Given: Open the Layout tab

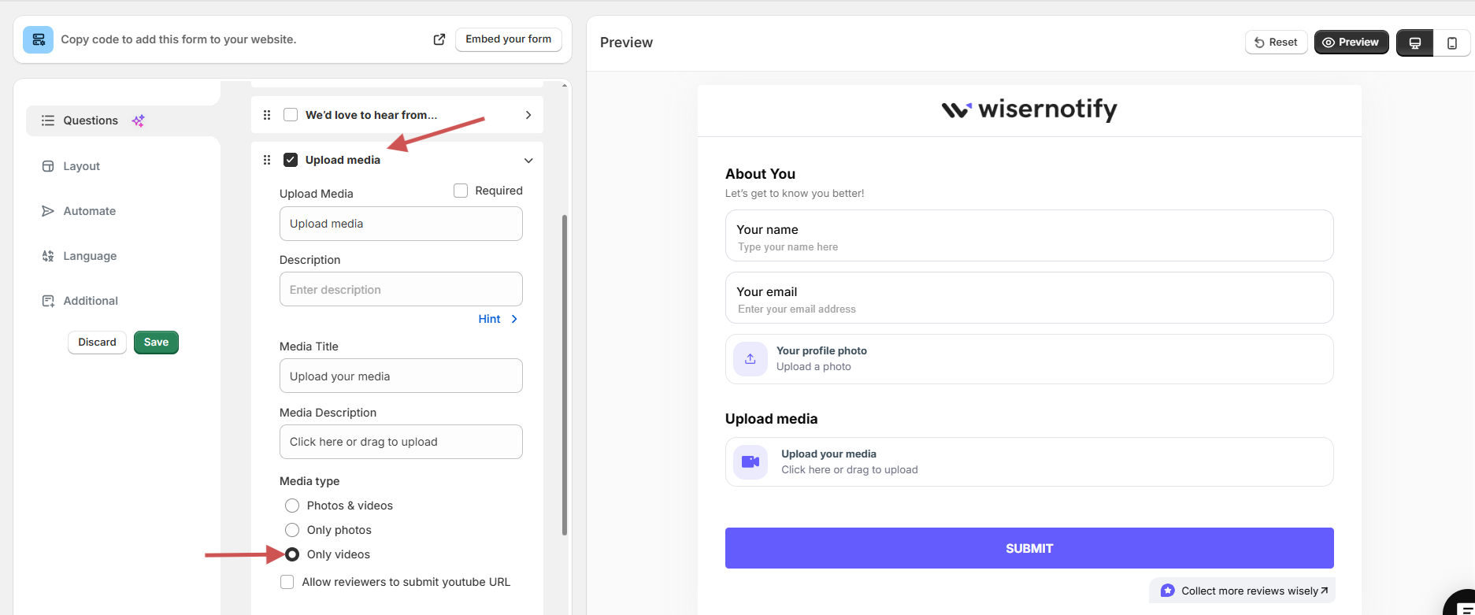Looking at the screenshot, I should point(81,166).
